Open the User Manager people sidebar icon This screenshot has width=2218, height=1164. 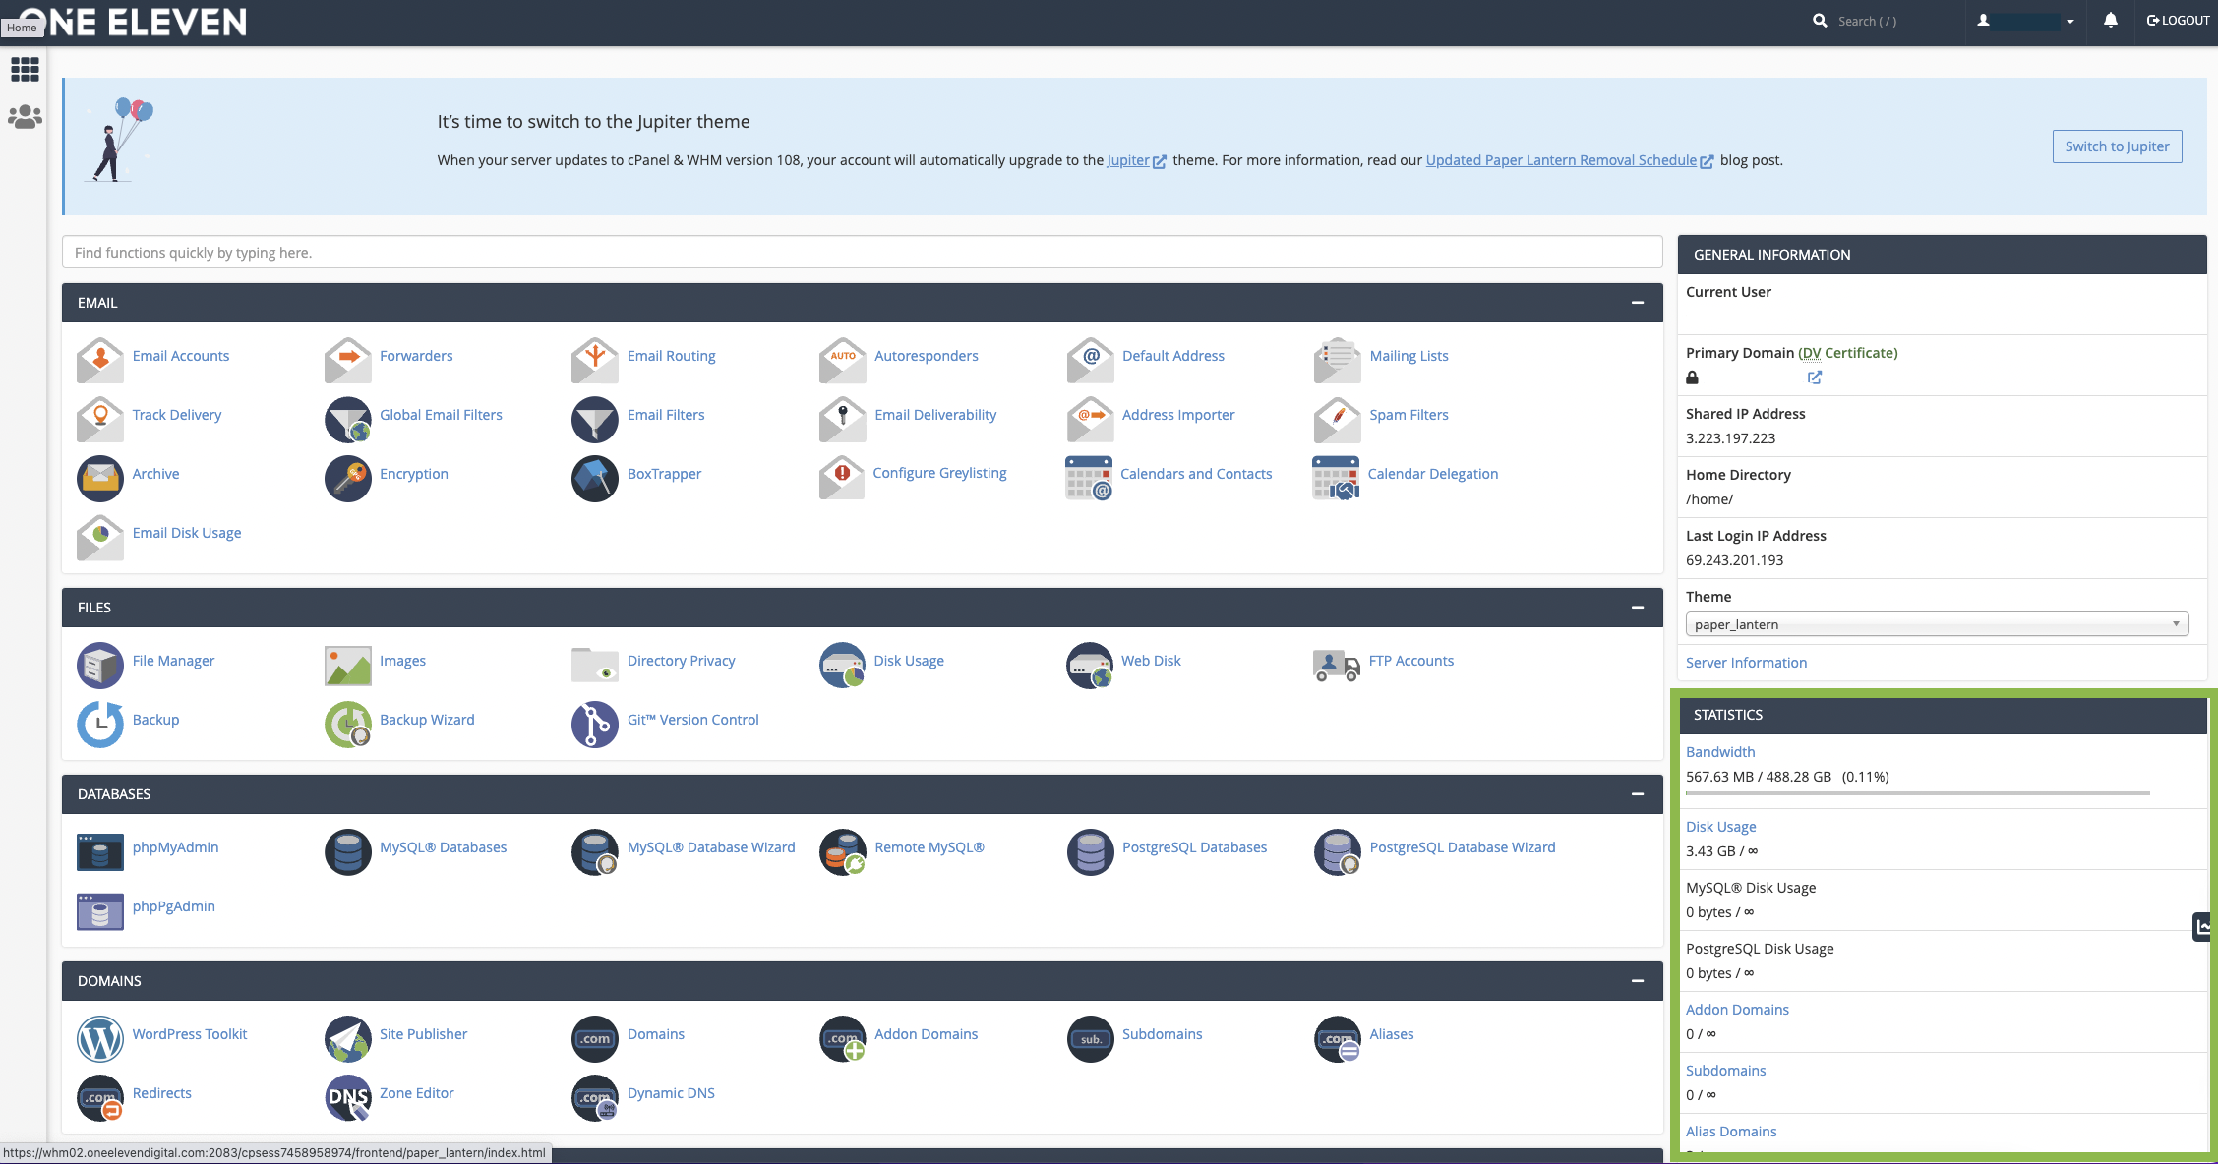pos(25,117)
